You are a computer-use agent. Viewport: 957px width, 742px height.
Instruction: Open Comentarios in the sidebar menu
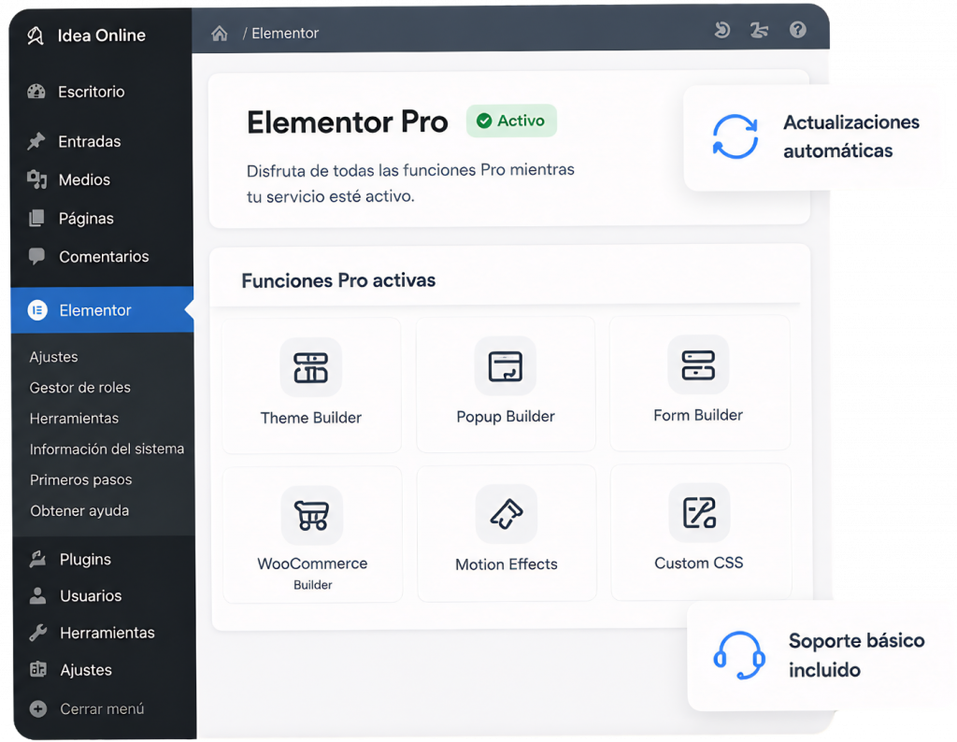(102, 256)
